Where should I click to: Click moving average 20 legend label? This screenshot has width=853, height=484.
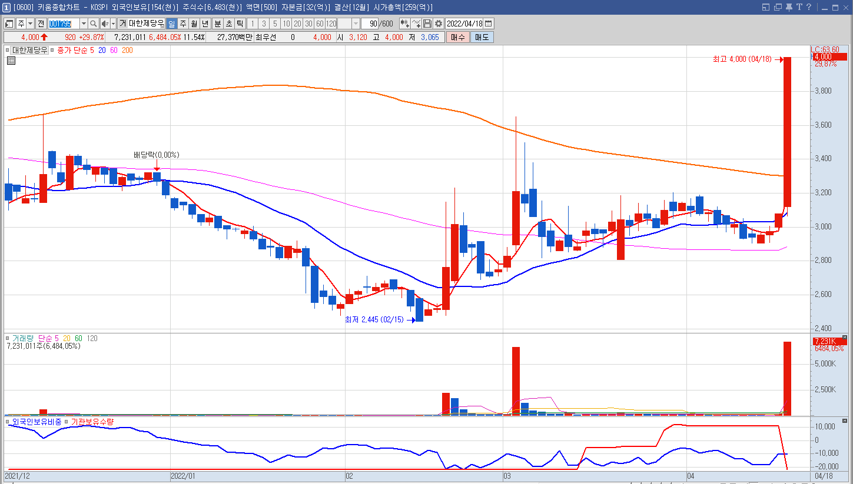pyautogui.click(x=102, y=50)
